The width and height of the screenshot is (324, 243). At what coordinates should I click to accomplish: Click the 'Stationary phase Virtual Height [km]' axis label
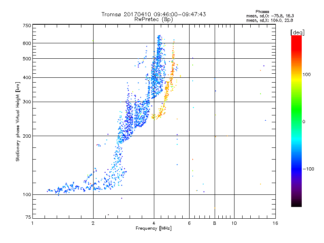point(18,122)
